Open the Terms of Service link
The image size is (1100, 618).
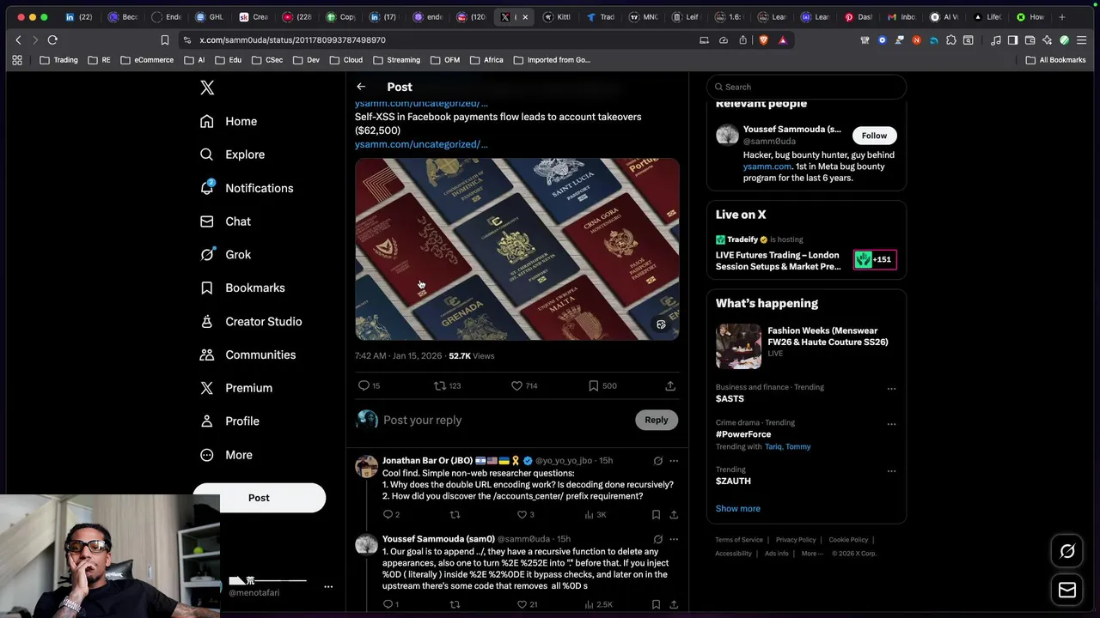click(x=739, y=540)
